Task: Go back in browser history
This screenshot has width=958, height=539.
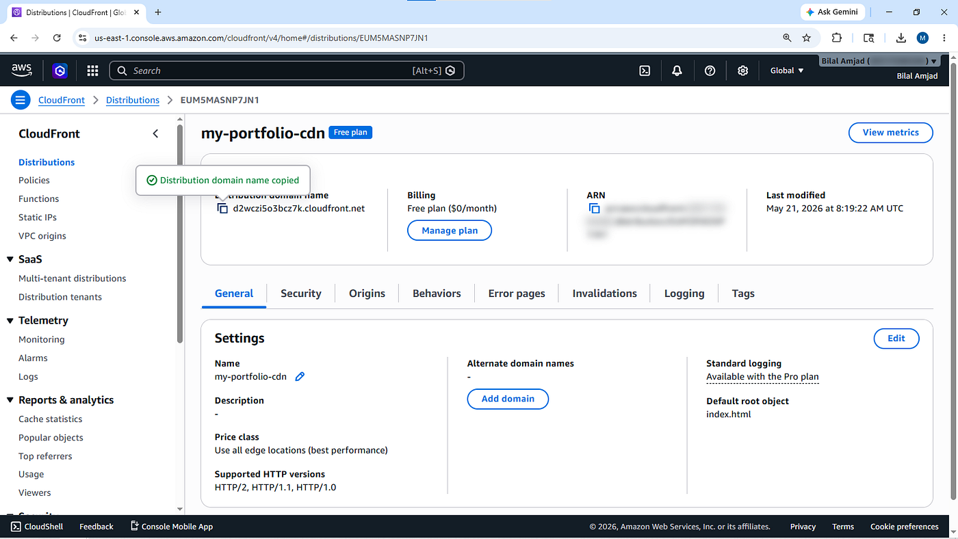Action: click(x=15, y=38)
